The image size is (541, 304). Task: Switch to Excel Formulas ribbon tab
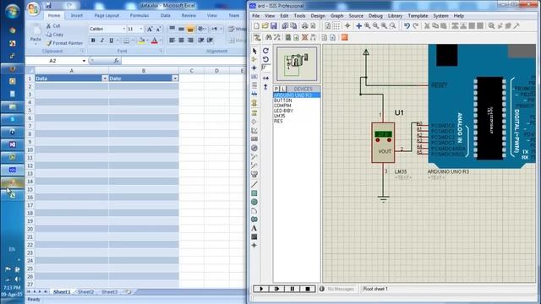(x=139, y=15)
